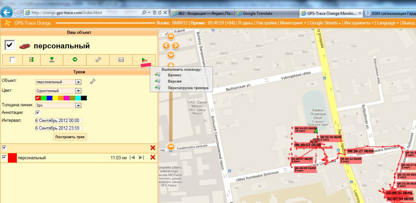Switch to the GSM сигнализация browser tab
416x203 pixels.
[x=390, y=13]
